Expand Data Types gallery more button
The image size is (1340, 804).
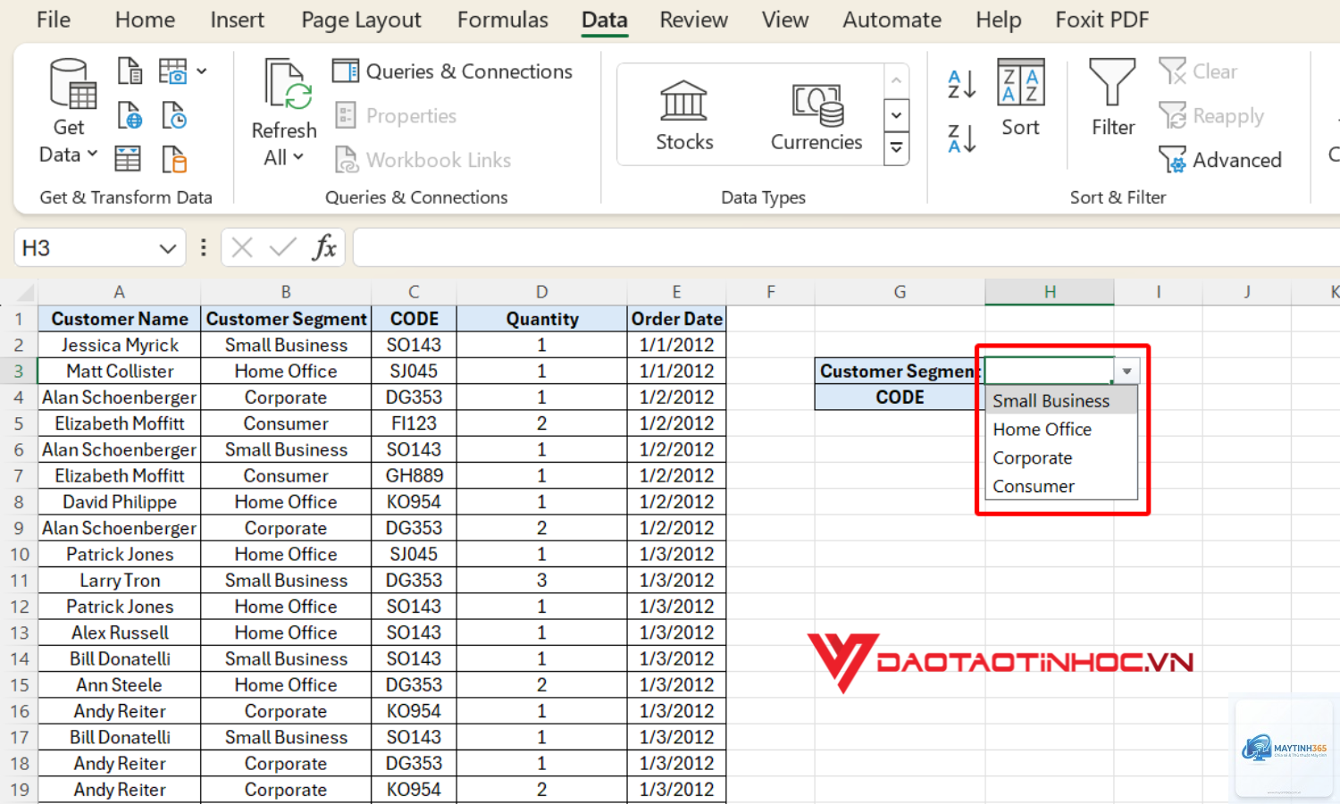coord(896,147)
